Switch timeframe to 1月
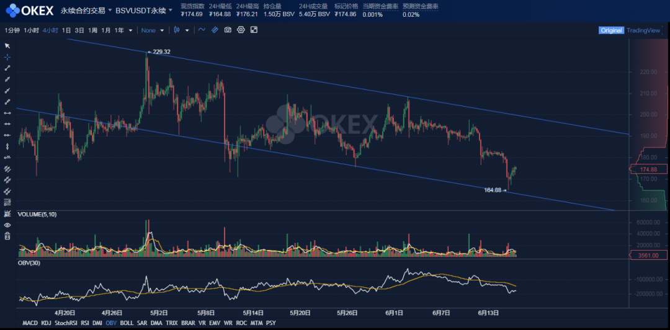 pyautogui.click(x=106, y=30)
